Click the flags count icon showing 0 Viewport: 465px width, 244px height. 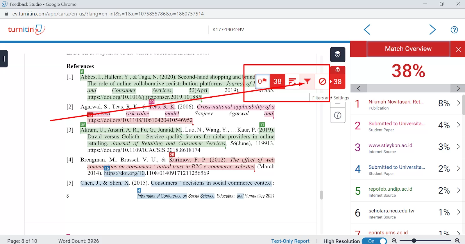pyautogui.click(x=262, y=81)
